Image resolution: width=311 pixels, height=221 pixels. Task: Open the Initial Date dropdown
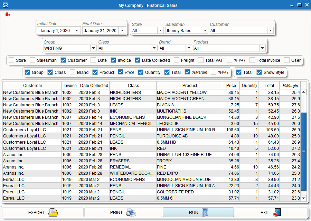pyautogui.click(x=77, y=30)
